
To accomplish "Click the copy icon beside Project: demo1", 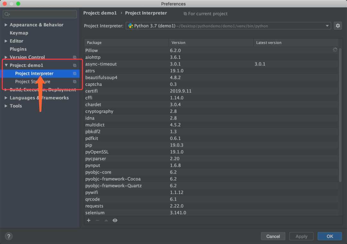I will (x=75, y=65).
